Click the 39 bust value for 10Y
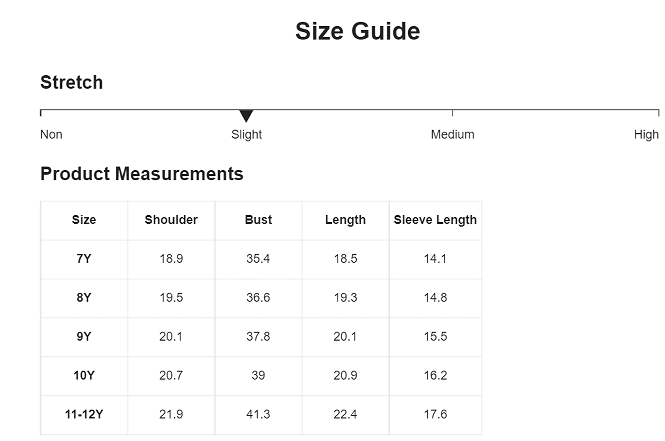Screen dimensions: 665x441 (258, 376)
